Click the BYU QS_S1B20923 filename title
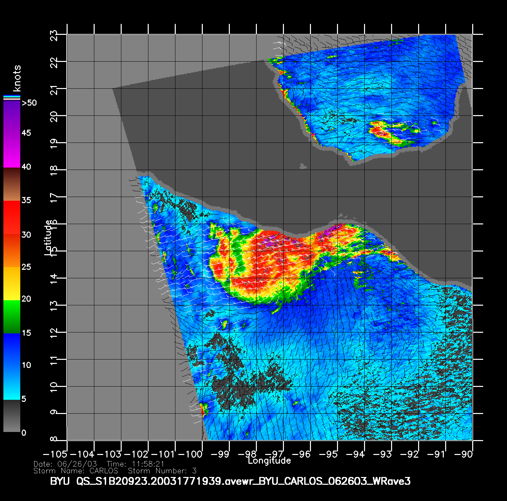 pos(230,481)
